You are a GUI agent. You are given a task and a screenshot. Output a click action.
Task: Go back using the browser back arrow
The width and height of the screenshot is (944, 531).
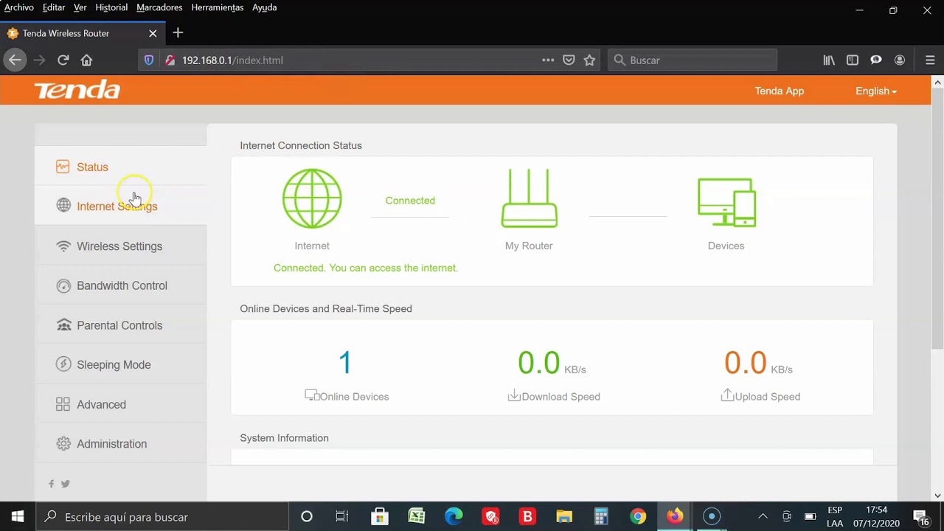(x=15, y=60)
